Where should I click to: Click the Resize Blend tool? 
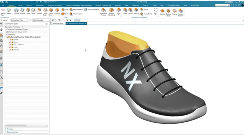pos(146,14)
